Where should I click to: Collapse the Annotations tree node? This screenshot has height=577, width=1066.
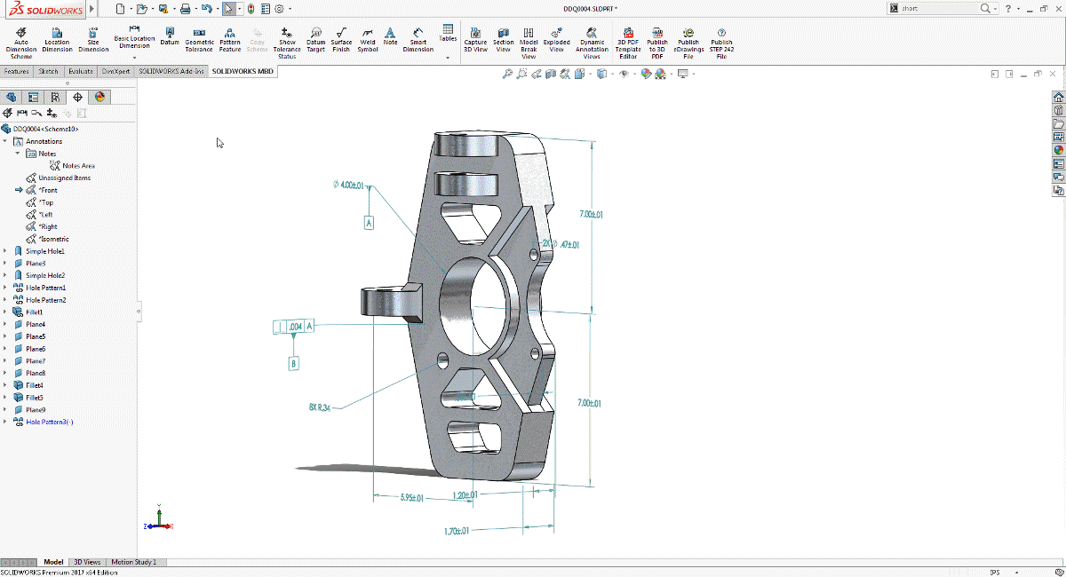5,141
